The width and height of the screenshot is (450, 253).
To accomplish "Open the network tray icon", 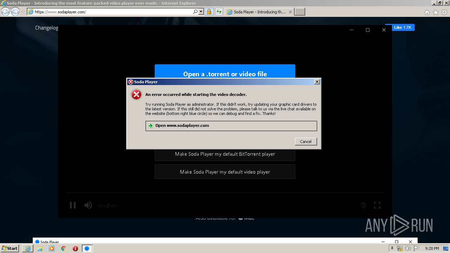I will click(400, 248).
